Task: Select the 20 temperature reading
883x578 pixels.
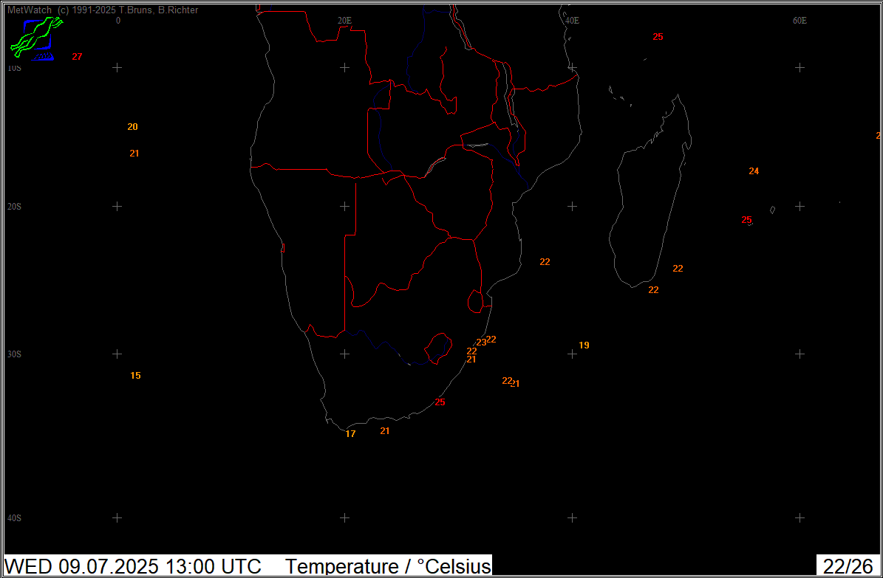Action: click(132, 127)
